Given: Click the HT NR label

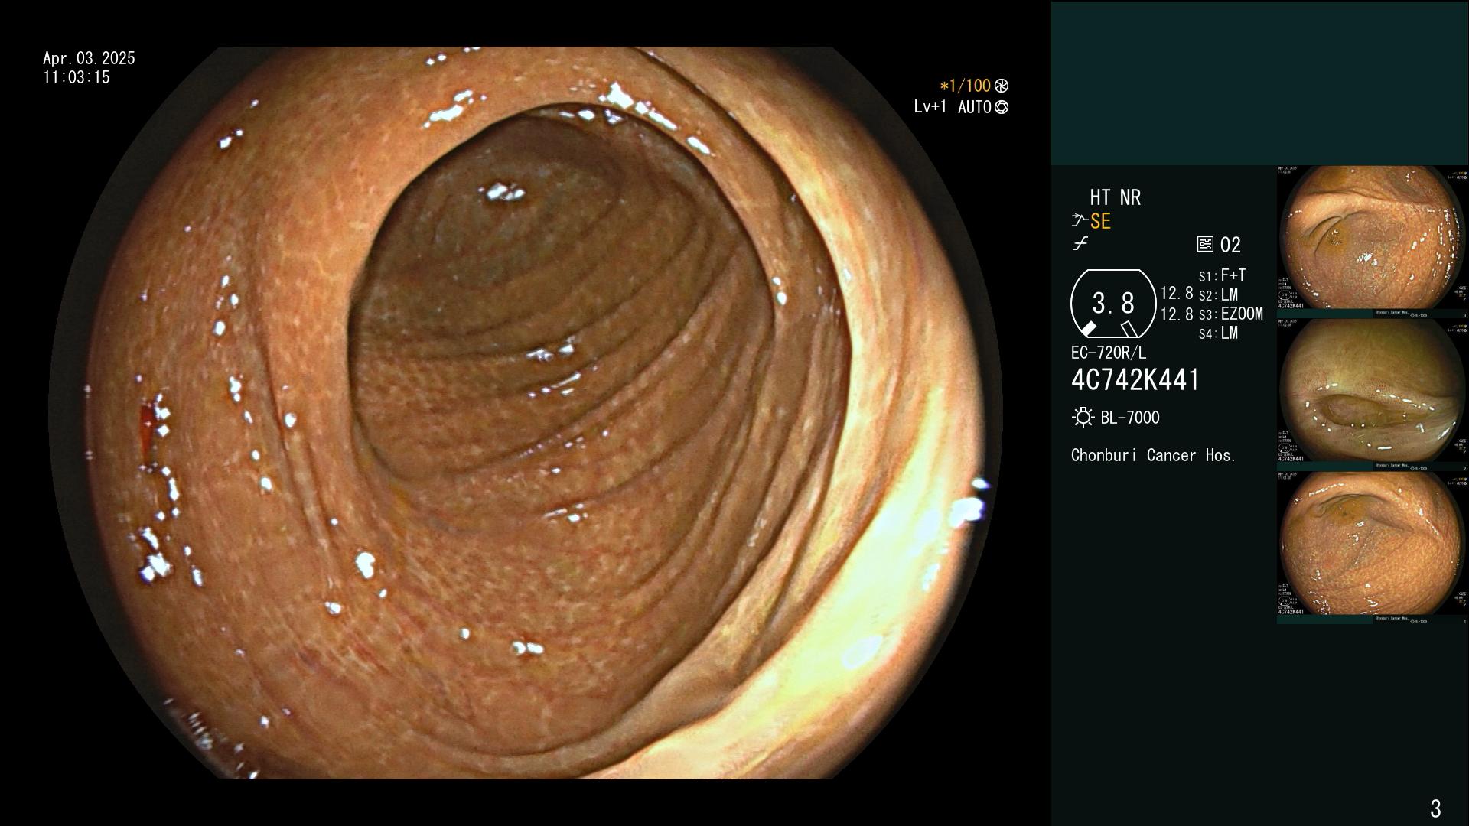Looking at the screenshot, I should (x=1115, y=197).
